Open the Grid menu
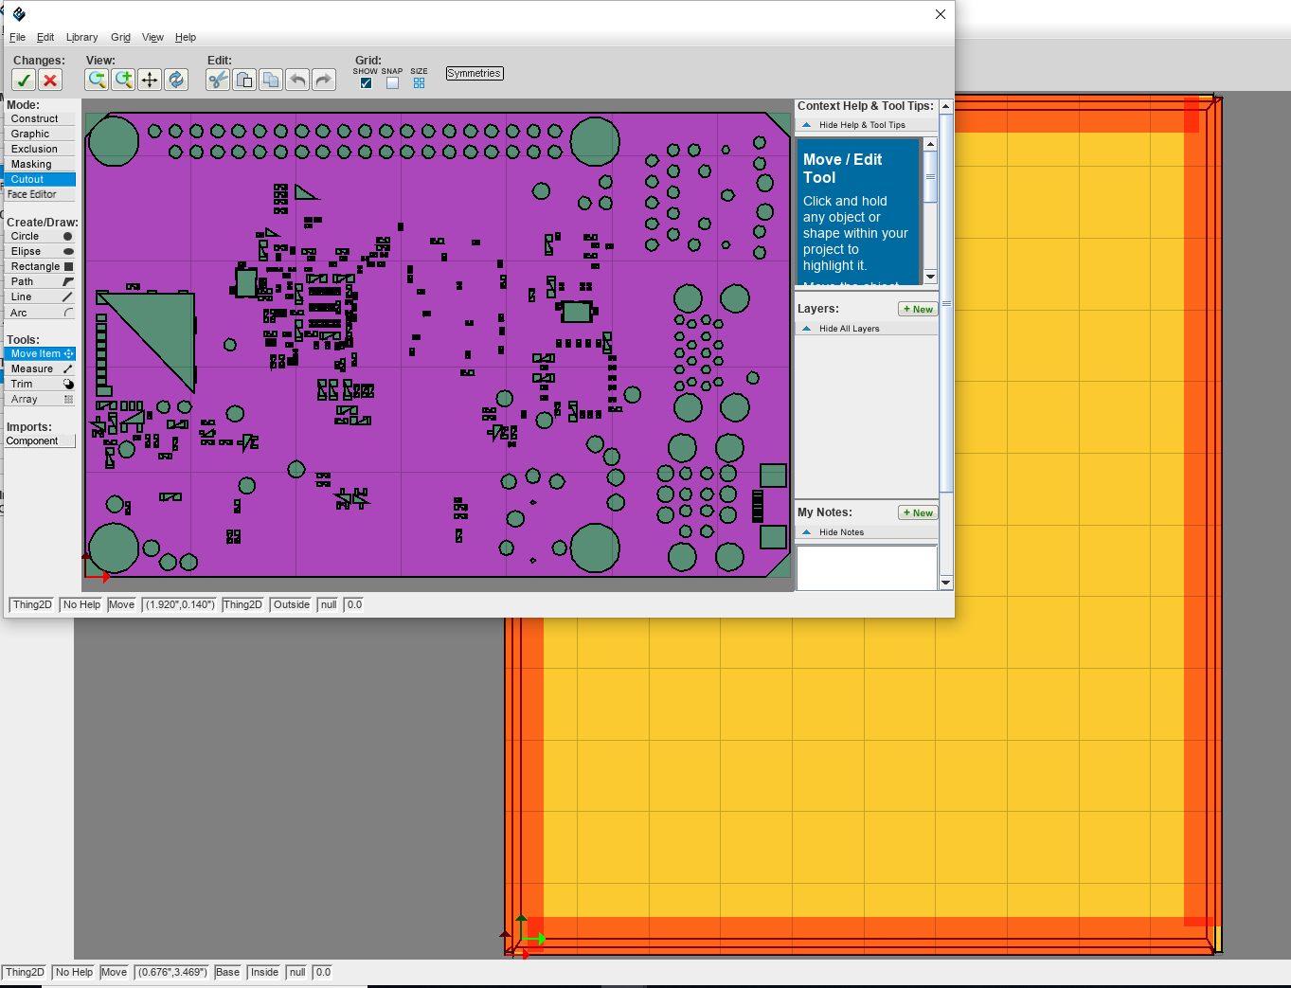Viewport: 1291px width, 988px height. [x=120, y=37]
